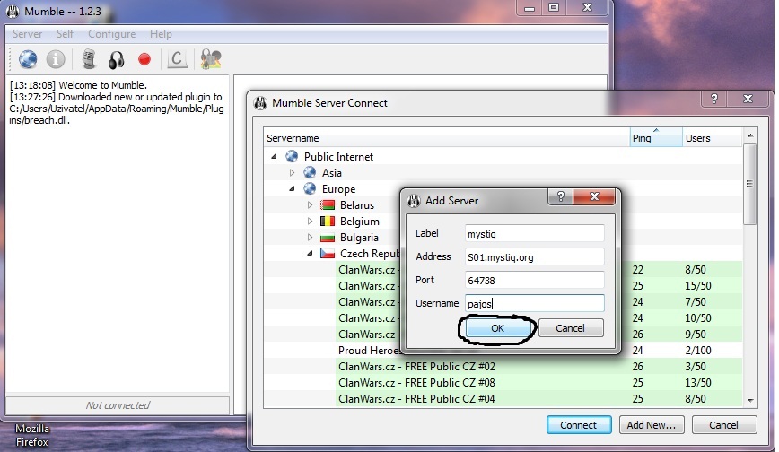Screen dimensions: 779x452
Task: Click the Europe globe icon
Action: coord(310,188)
